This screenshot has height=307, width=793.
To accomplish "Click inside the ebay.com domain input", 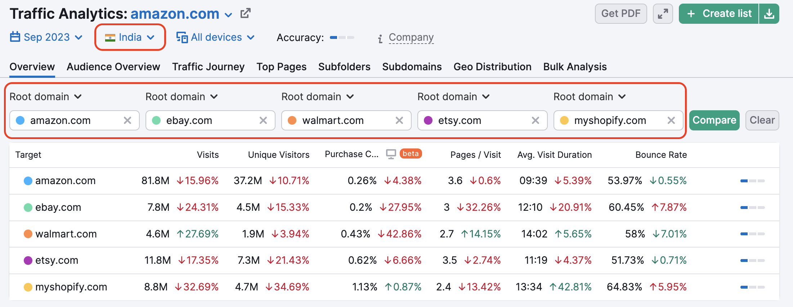I will (210, 120).
